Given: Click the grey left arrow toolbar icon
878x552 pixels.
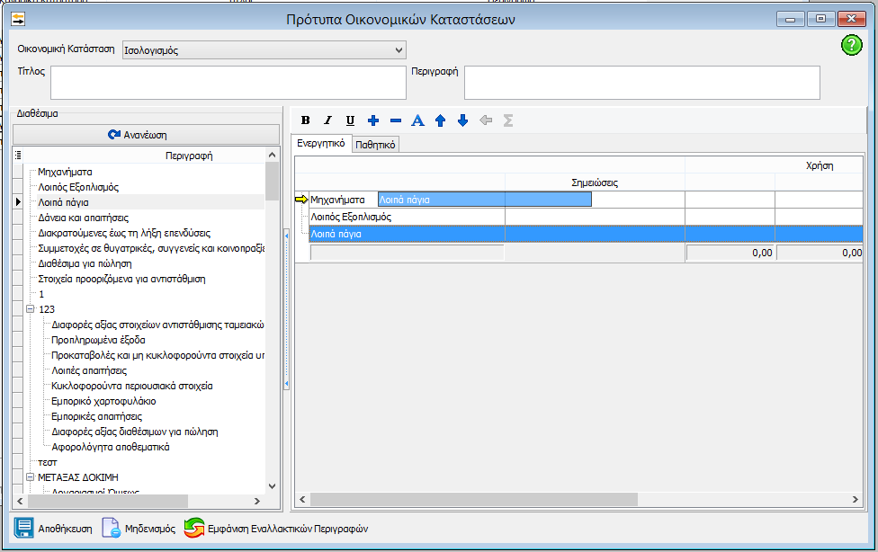Looking at the screenshot, I should [486, 120].
